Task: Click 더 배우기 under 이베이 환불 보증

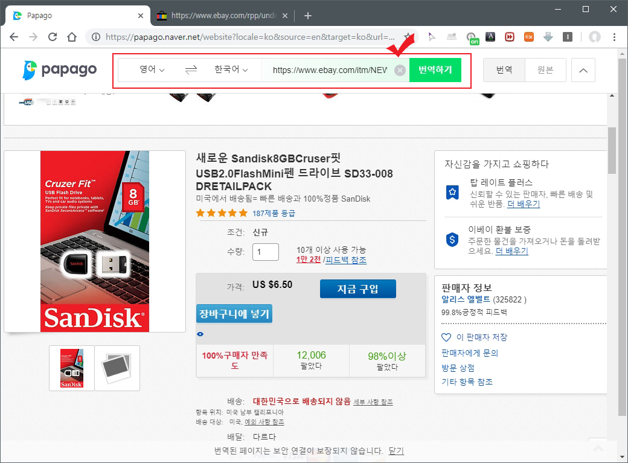Action: (x=512, y=251)
